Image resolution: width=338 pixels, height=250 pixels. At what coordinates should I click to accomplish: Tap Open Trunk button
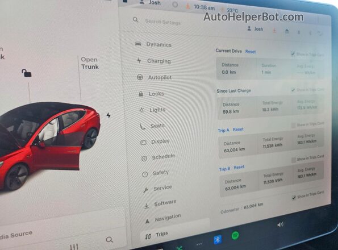[x=90, y=63]
